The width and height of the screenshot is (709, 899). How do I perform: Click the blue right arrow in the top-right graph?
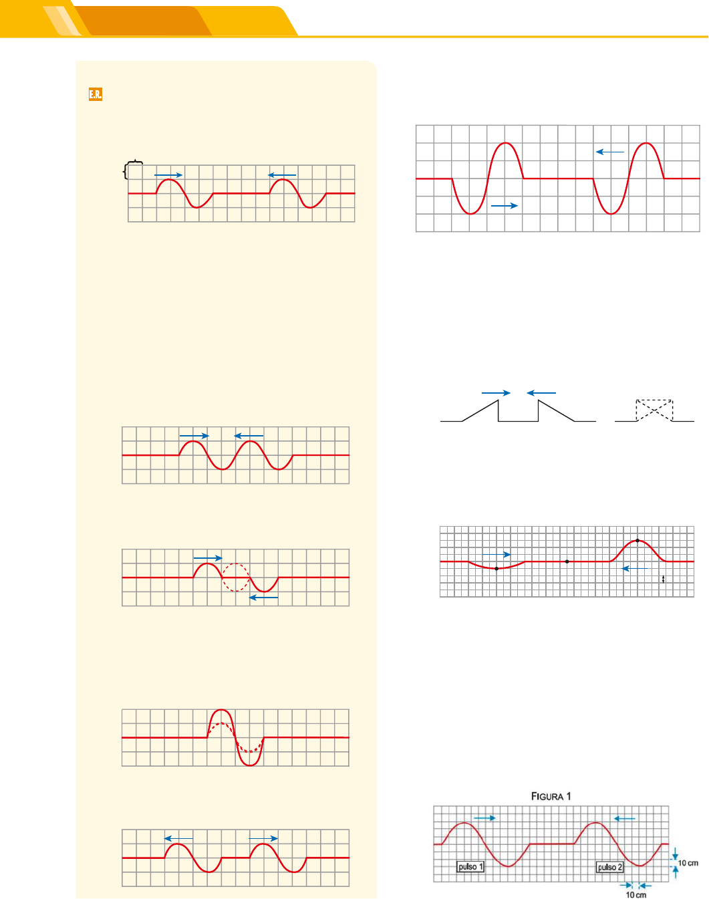click(x=505, y=206)
